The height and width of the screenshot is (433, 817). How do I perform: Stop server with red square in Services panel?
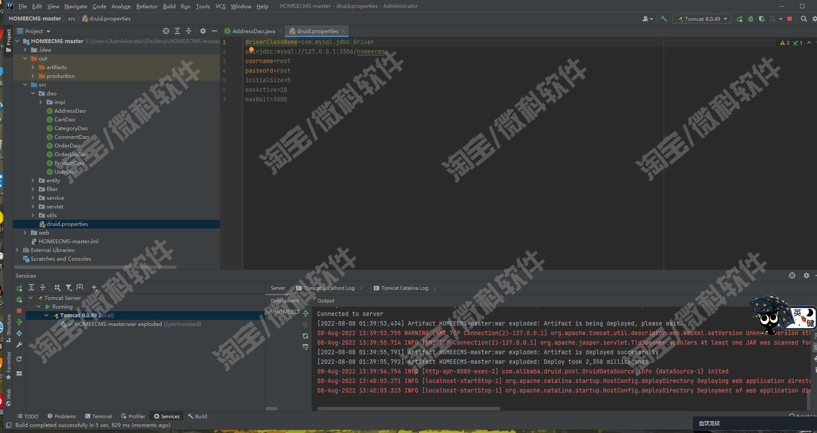coord(19,311)
